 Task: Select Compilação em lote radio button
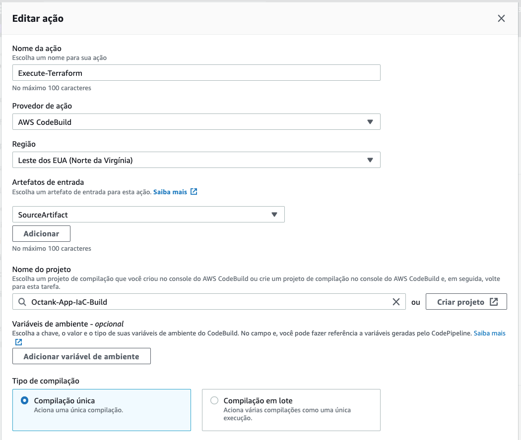tap(214, 401)
